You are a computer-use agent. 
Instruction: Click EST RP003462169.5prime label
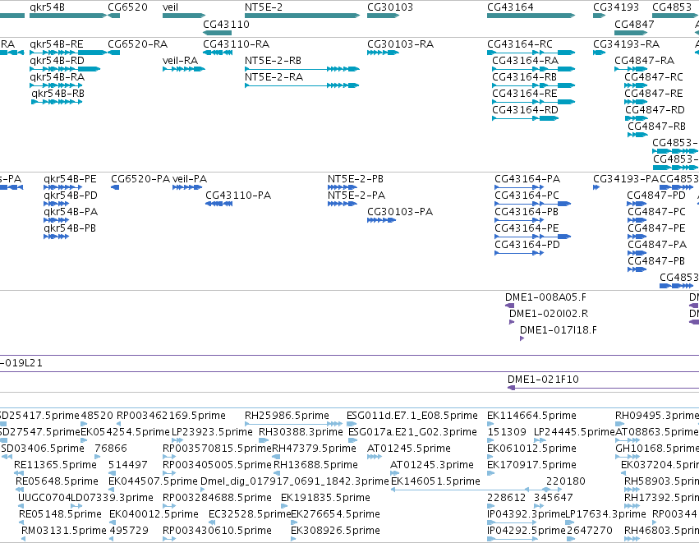coord(171,416)
